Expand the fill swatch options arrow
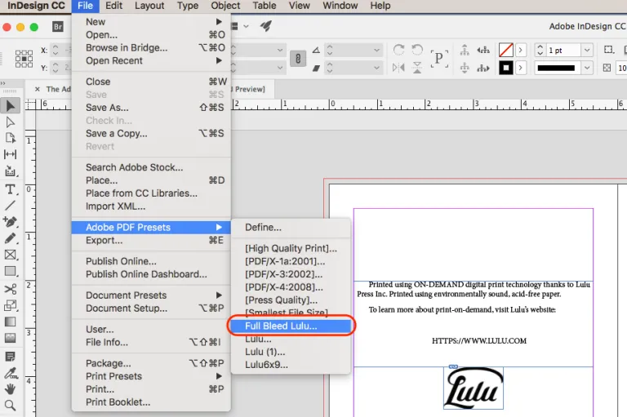 520,50
